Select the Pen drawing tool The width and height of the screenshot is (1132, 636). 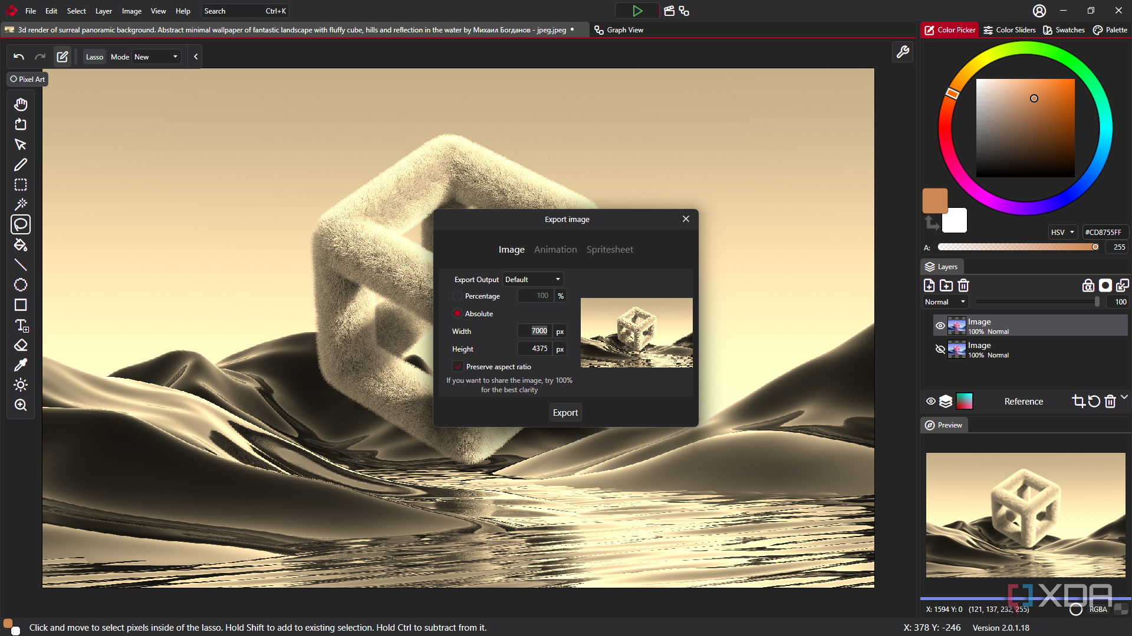[21, 164]
